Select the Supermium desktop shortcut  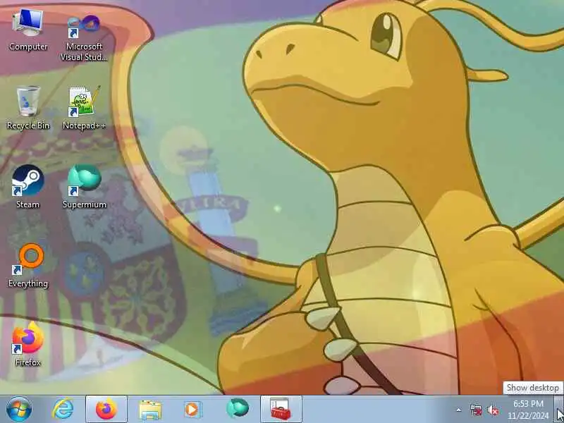pyautogui.click(x=84, y=187)
